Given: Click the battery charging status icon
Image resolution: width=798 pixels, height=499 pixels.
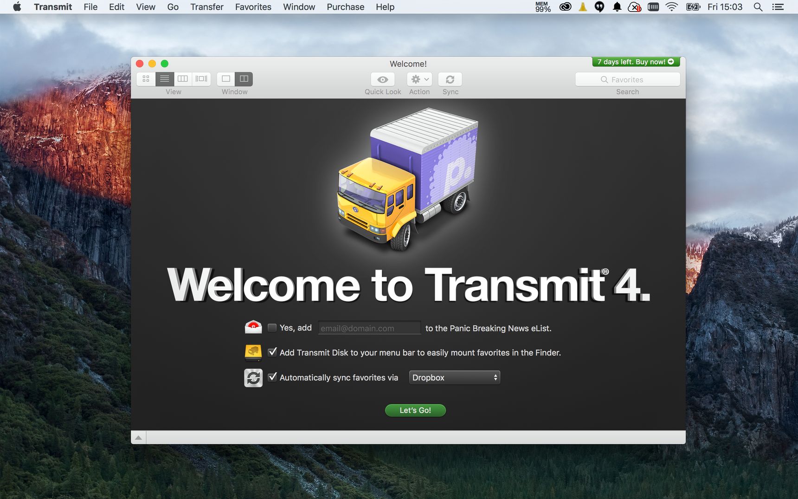Looking at the screenshot, I should tap(693, 7).
